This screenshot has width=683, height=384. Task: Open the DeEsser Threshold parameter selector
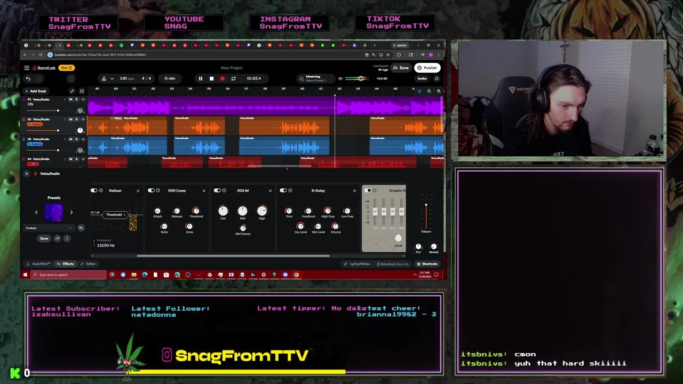click(x=115, y=215)
